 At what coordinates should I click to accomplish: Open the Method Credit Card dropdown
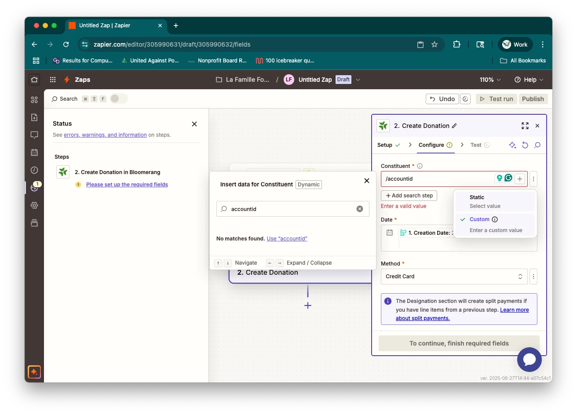tap(454, 277)
